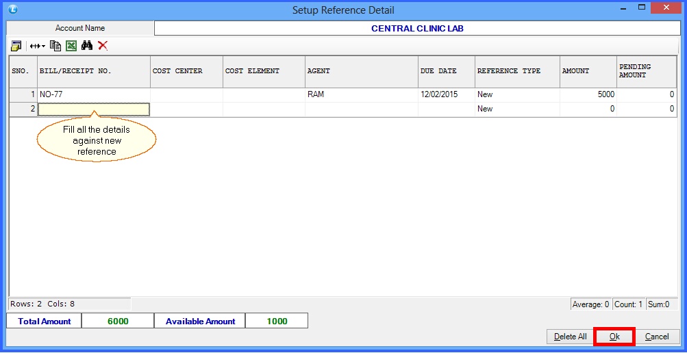Click the Ok button
687x353 pixels.
coord(614,337)
